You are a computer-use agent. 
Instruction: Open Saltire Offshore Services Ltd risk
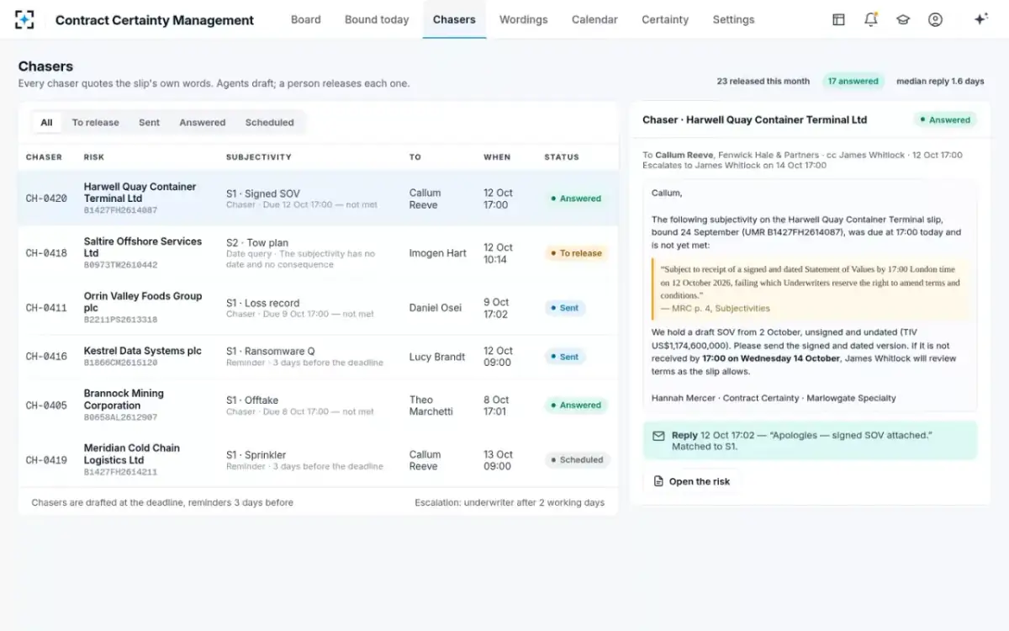(x=143, y=247)
